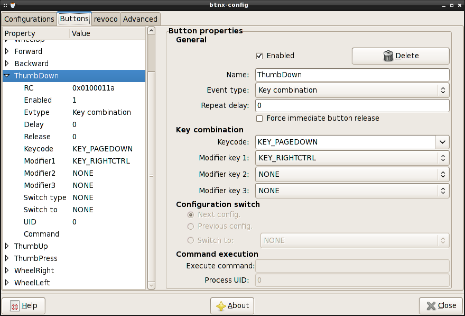465x316 pixels.
Task: Click the Keycode text entry
Action: point(345,142)
